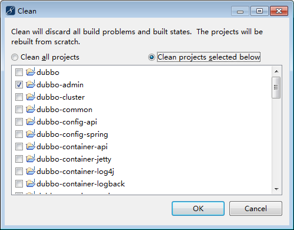Image resolution: width=294 pixels, height=230 pixels.
Task: Click the dubbo-container-logback project folder icon
Action: (x=31, y=183)
